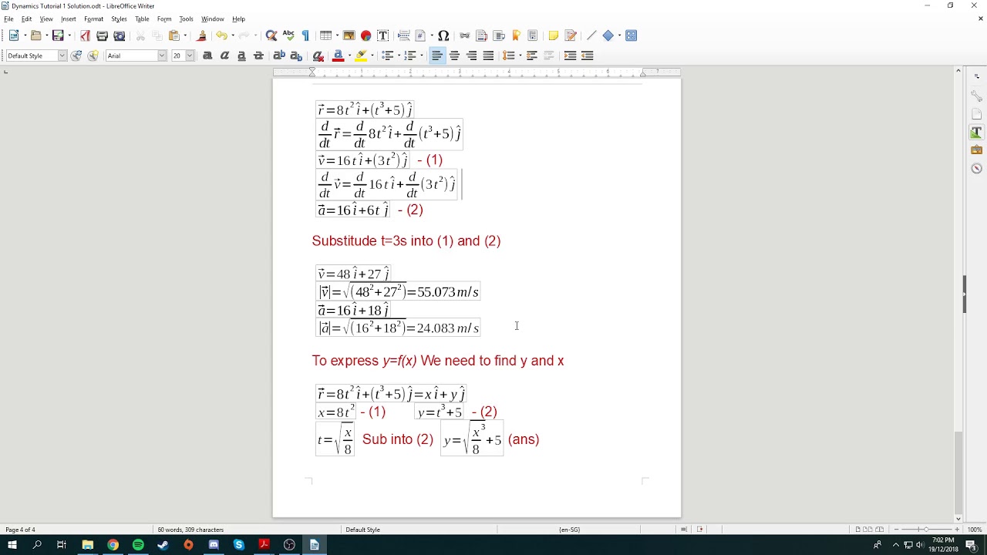987x555 pixels.
Task: Toggle underline formatting
Action: tap(241, 55)
